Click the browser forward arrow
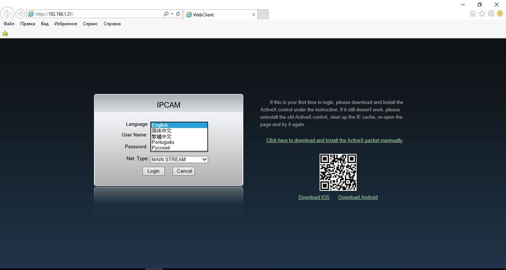 click(20, 14)
